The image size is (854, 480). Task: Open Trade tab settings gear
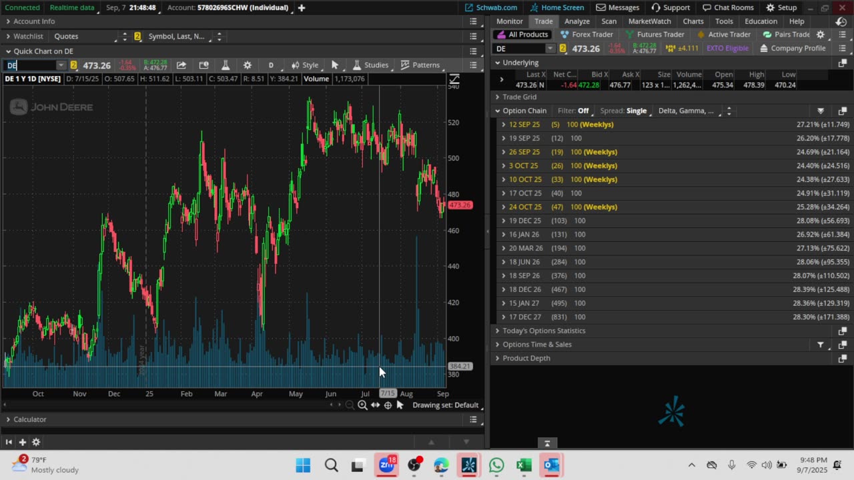tap(821, 35)
